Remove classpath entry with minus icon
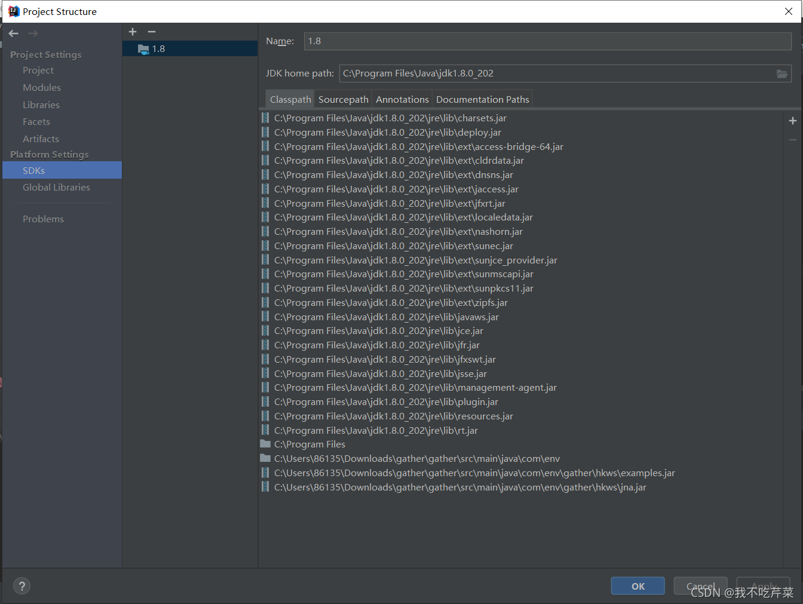Image resolution: width=803 pixels, height=604 pixels. pyautogui.click(x=793, y=140)
